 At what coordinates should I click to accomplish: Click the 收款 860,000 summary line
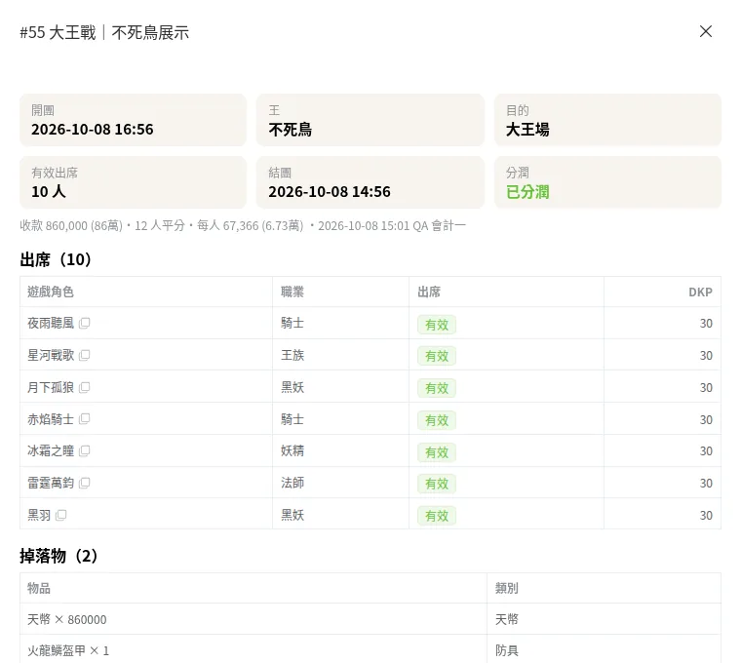click(x=243, y=226)
